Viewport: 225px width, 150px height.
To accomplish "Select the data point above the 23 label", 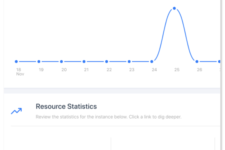I will point(129,61).
